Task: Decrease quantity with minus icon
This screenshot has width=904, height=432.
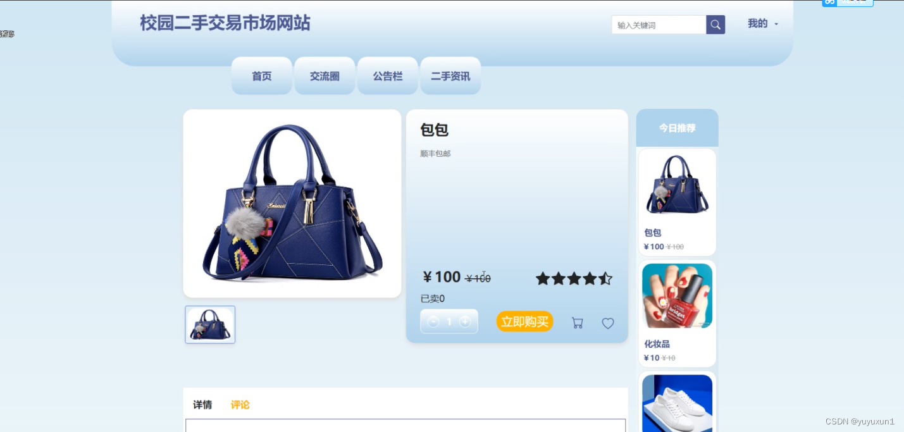Action: click(x=433, y=322)
